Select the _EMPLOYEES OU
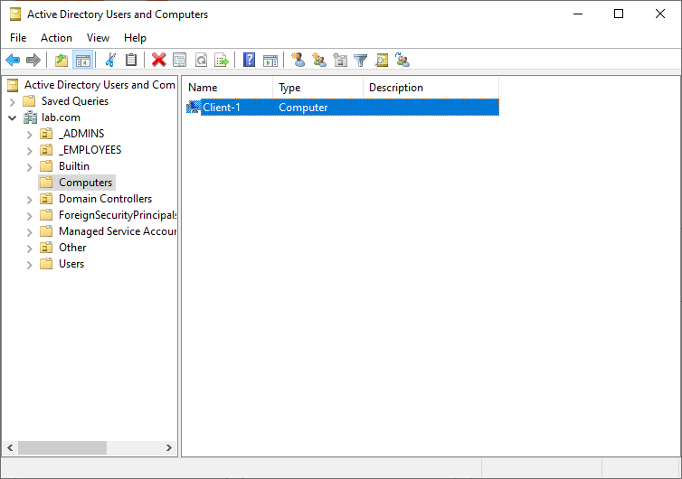 (90, 150)
